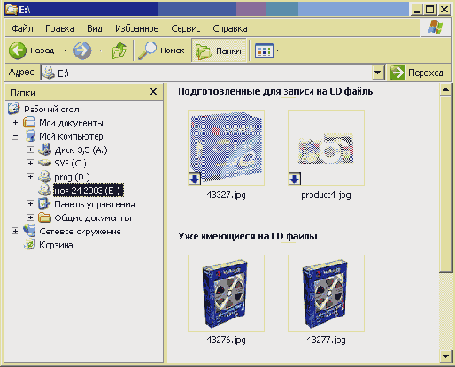Screen dimensions: 455x367
Task: Click the green Back arrow button
Action: (x=18, y=50)
